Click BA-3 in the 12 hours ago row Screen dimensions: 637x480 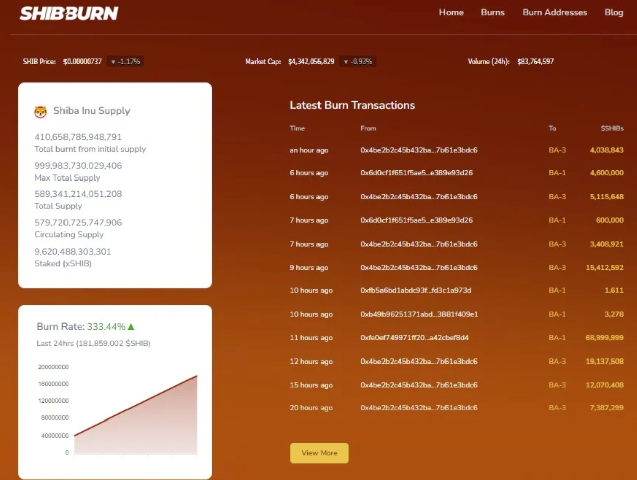pyautogui.click(x=557, y=361)
